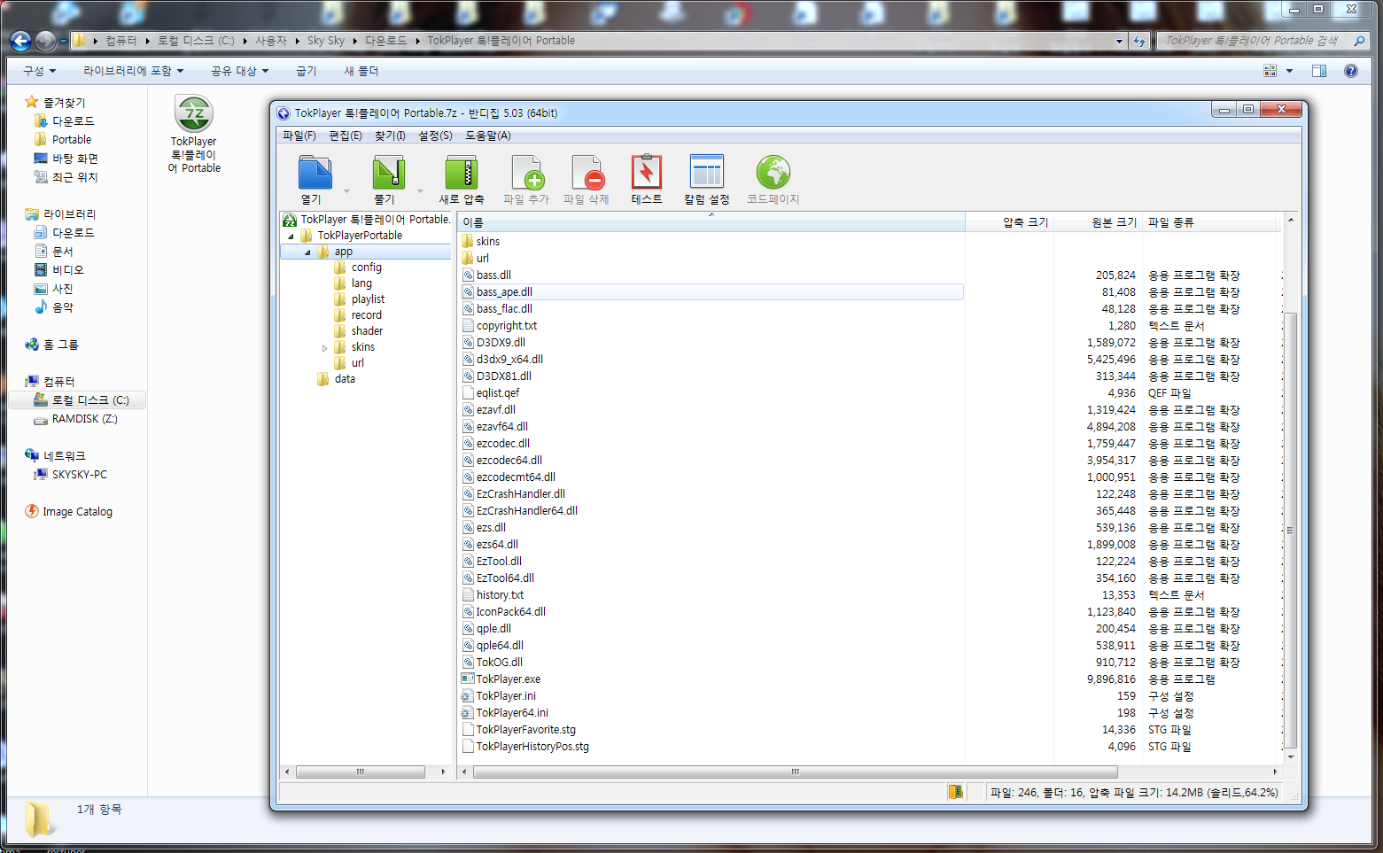
Task: Expand the skins folder in tree
Action: click(324, 348)
